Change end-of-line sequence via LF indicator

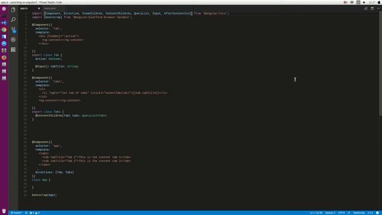tap(349, 213)
